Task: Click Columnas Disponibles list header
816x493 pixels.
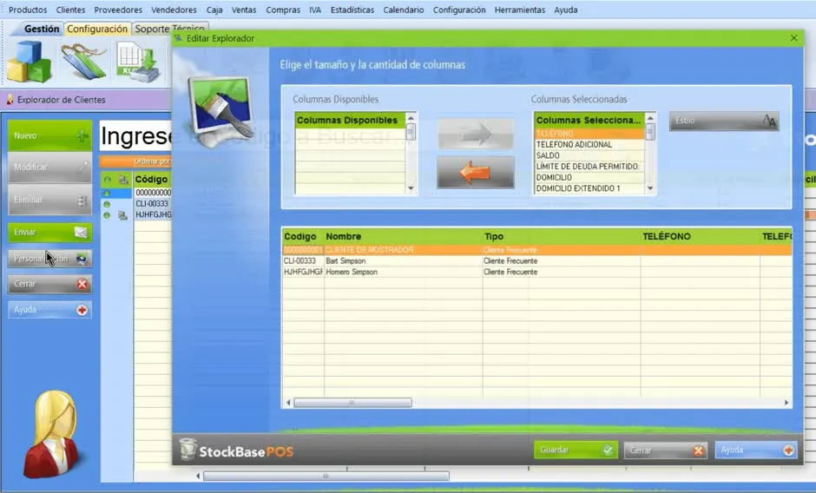Action: tap(350, 121)
